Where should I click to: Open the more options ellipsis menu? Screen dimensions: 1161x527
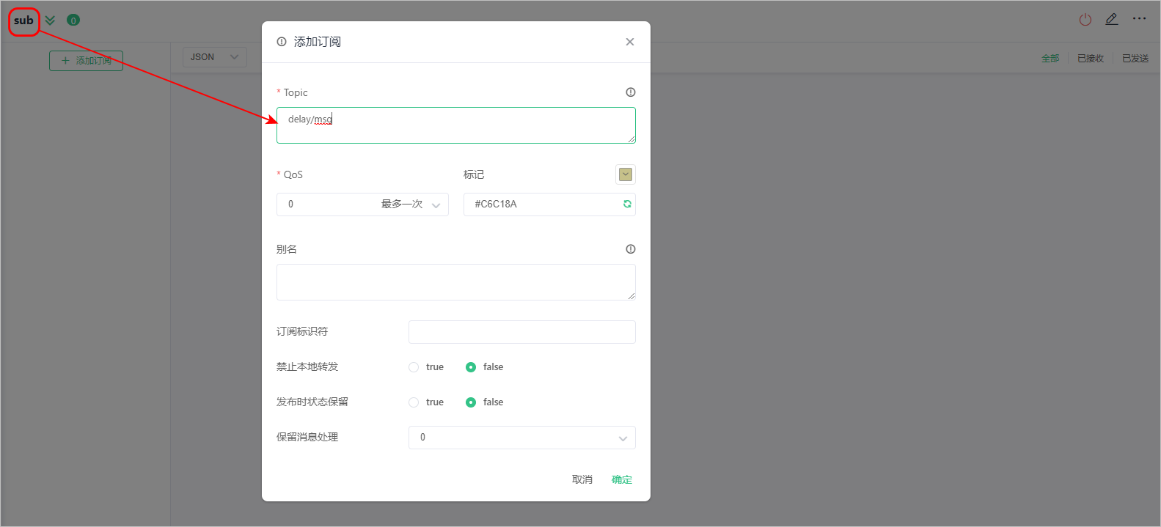[x=1139, y=19]
